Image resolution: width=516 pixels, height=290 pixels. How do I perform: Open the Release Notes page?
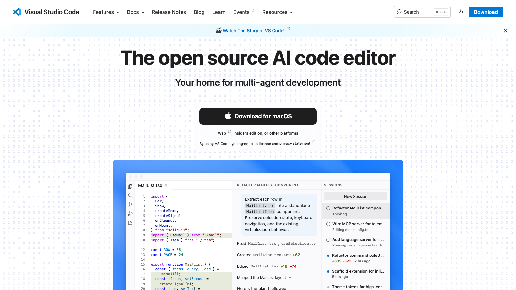click(x=169, y=12)
